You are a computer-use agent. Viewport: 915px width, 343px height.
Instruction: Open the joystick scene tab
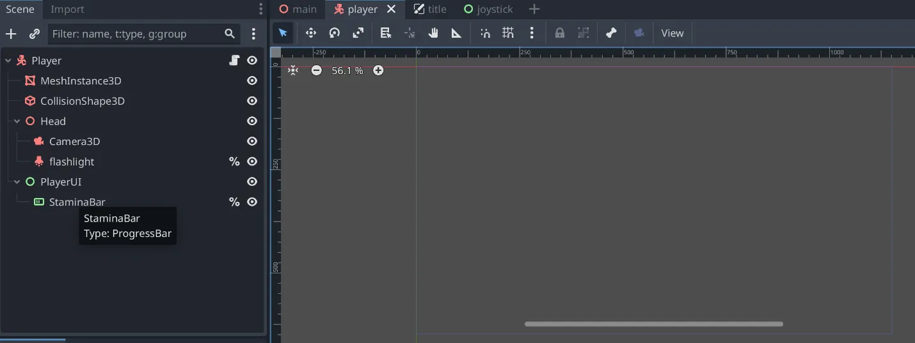click(x=488, y=9)
